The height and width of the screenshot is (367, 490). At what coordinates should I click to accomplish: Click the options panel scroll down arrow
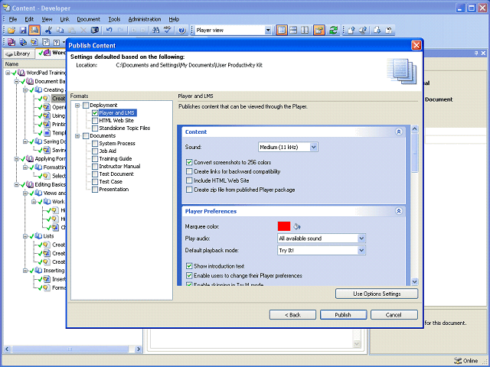pyautogui.click(x=415, y=281)
